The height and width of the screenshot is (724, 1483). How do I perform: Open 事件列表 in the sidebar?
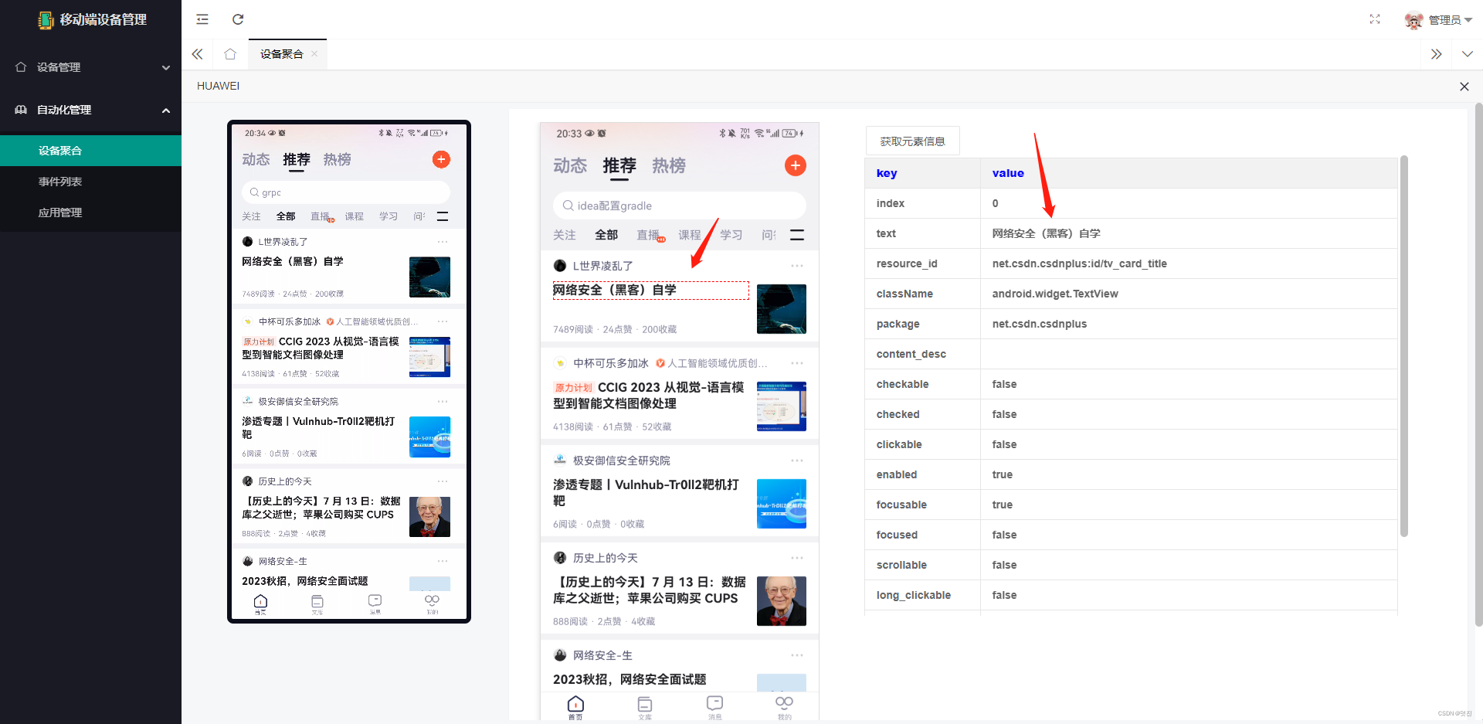coord(90,182)
